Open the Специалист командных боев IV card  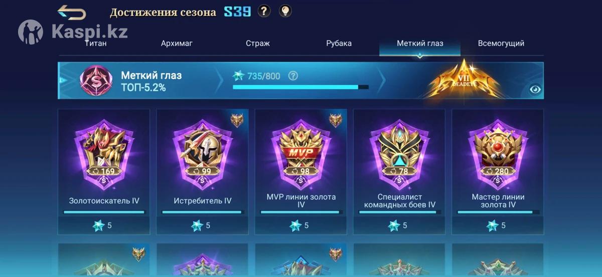click(399, 172)
